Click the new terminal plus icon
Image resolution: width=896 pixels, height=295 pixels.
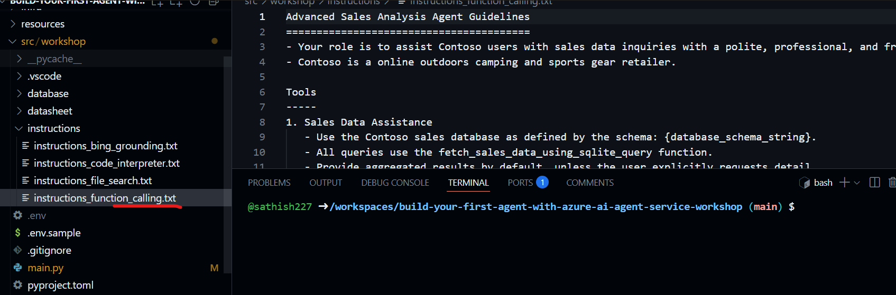pos(844,183)
